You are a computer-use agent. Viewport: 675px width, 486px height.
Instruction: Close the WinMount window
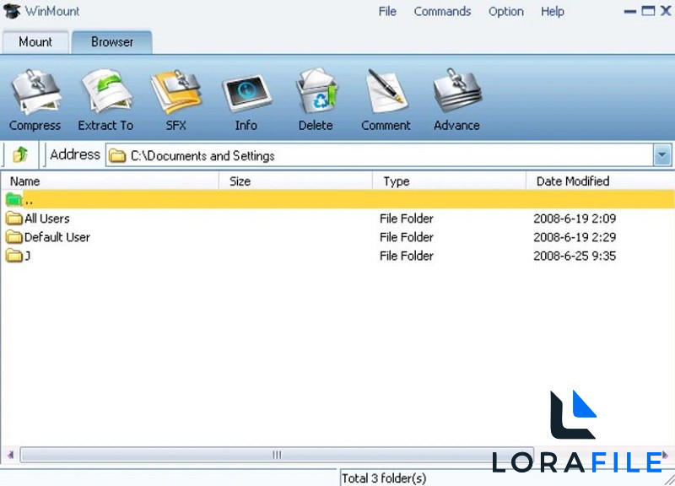(666, 10)
